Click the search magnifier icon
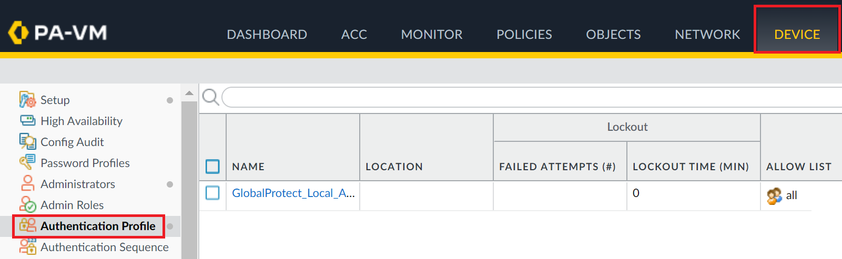The image size is (842, 259). (x=210, y=97)
